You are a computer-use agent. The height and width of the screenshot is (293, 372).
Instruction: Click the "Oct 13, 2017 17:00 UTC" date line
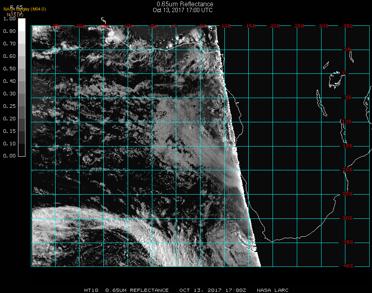click(183, 10)
